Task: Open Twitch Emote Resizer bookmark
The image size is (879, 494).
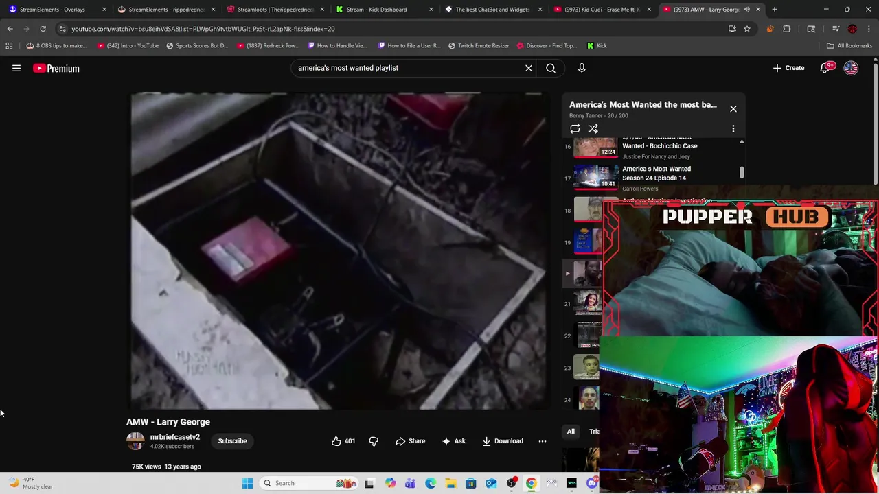Action: click(479, 46)
